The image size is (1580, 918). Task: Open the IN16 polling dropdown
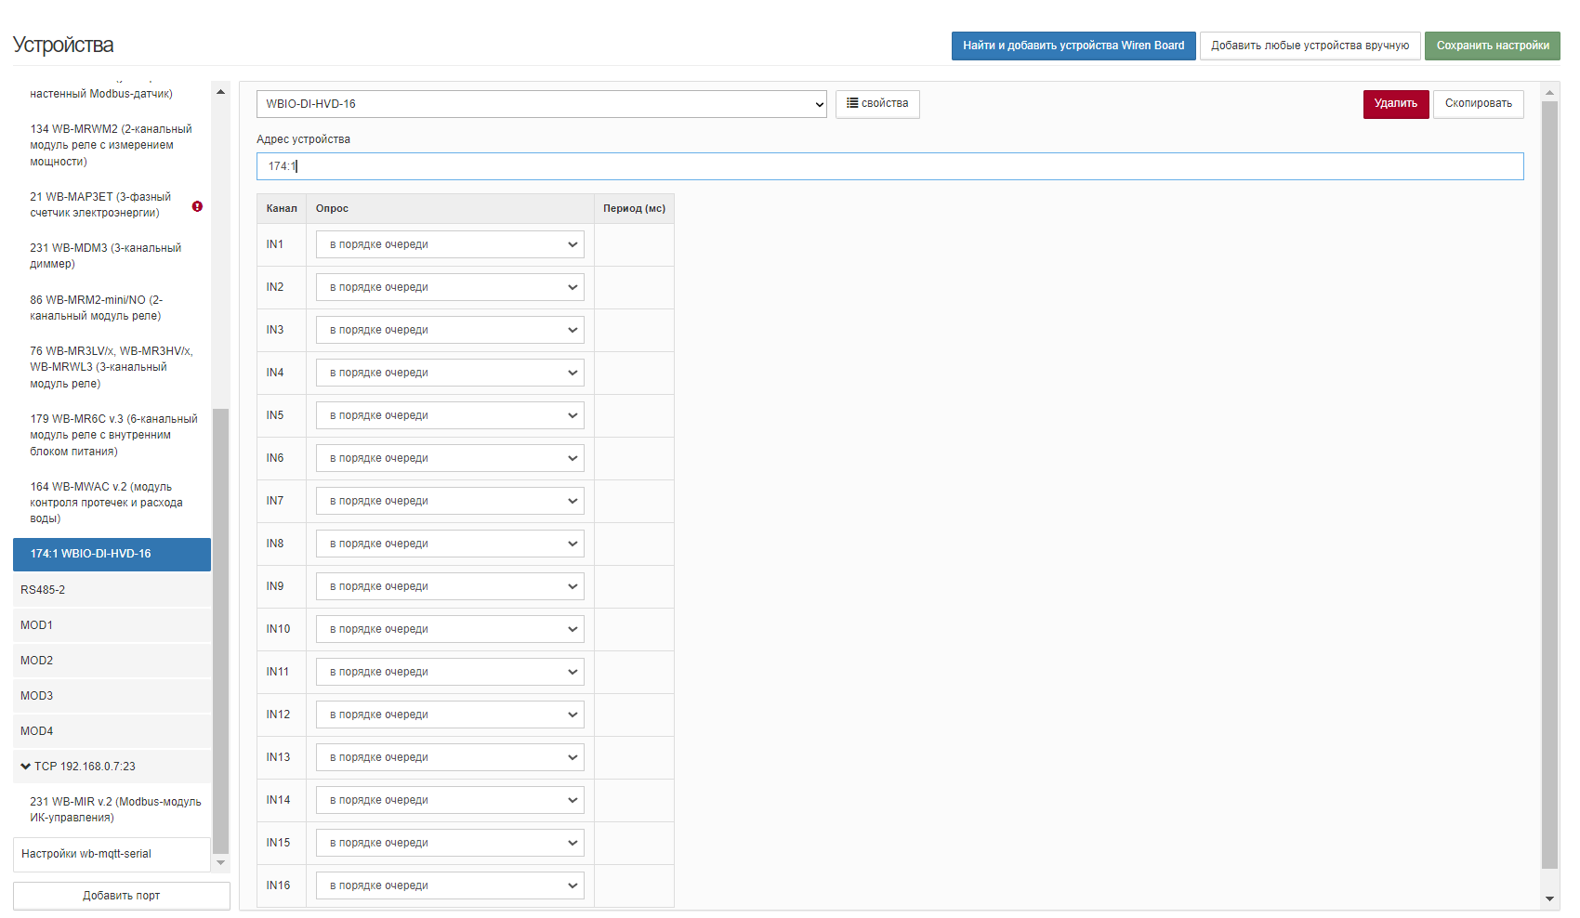450,885
